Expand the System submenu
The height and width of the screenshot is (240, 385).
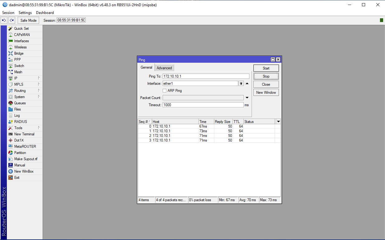click(39, 97)
